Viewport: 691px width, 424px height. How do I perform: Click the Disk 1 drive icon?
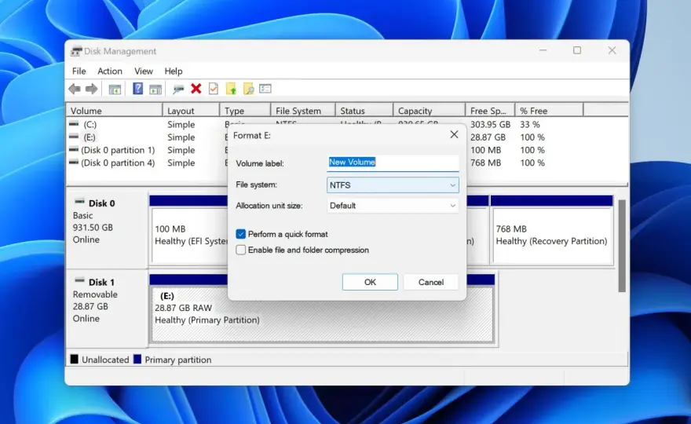[79, 280]
